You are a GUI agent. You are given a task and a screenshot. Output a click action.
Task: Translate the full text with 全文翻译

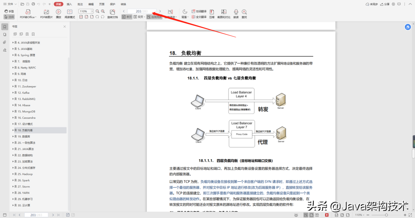coord(199,17)
